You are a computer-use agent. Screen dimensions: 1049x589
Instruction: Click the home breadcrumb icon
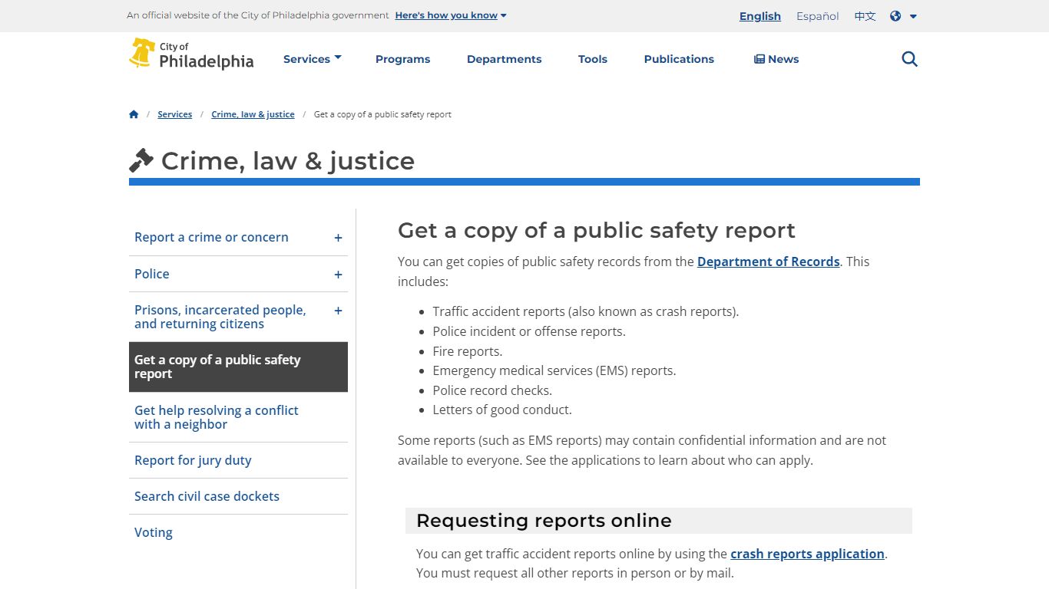tap(134, 114)
